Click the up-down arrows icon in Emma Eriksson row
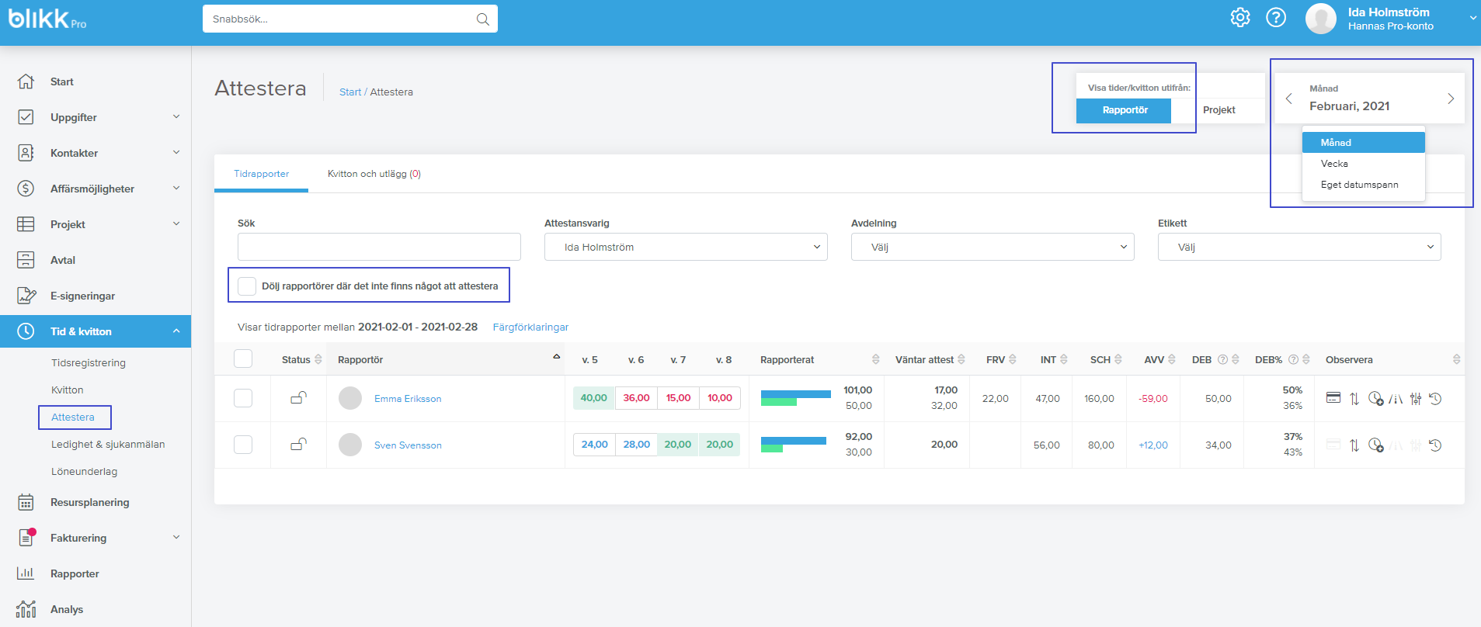 click(1354, 399)
